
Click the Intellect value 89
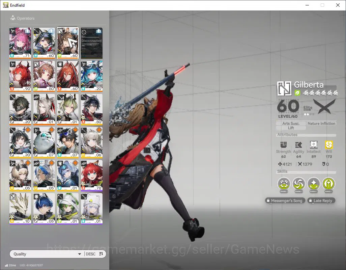point(314,157)
